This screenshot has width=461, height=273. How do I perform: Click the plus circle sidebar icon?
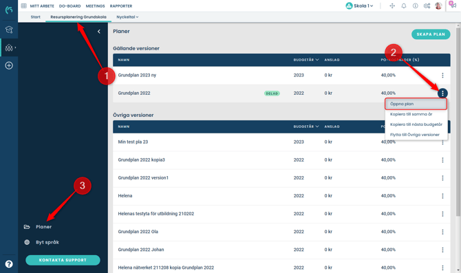pos(9,65)
